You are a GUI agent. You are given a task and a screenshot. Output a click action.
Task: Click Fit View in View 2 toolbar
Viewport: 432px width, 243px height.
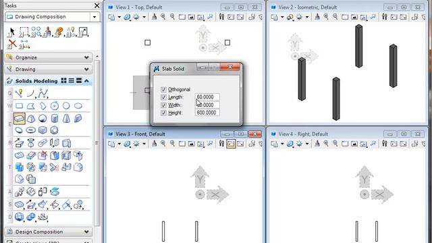pyautogui.click(x=354, y=17)
